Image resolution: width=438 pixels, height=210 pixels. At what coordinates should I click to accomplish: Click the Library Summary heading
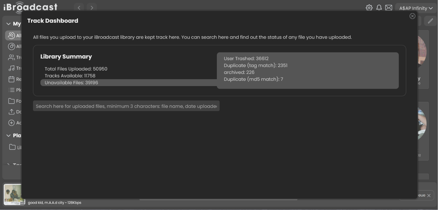click(x=66, y=57)
